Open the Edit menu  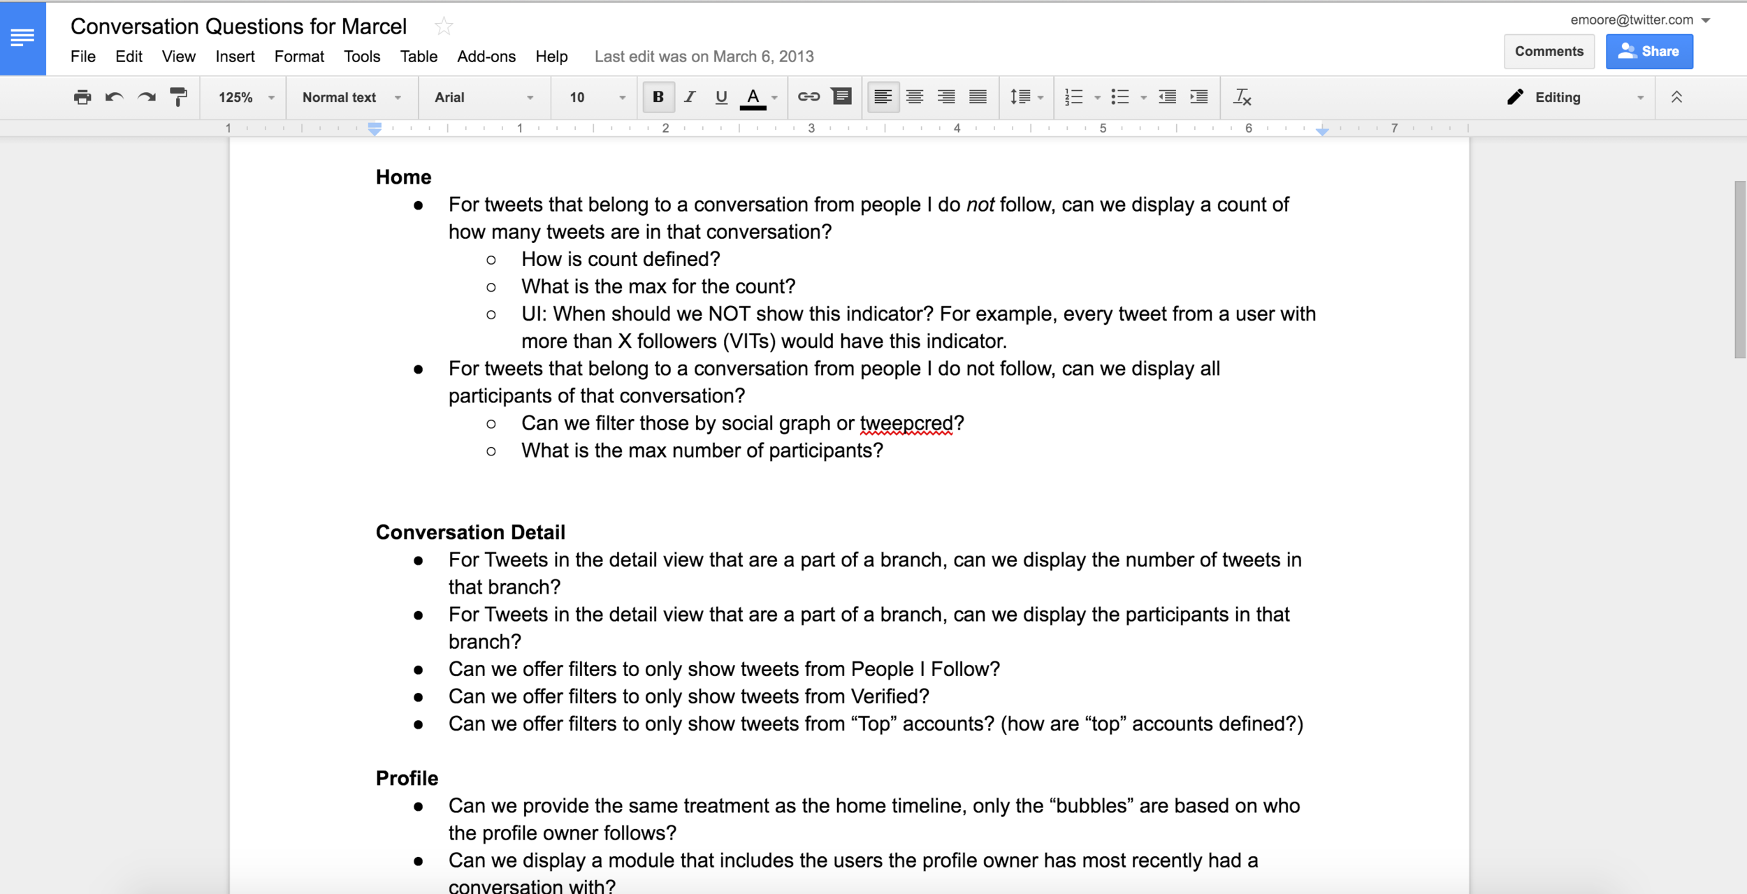(129, 57)
